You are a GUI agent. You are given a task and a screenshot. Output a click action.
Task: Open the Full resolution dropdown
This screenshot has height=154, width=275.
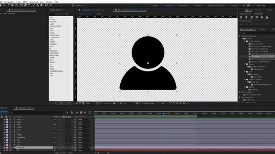(129, 104)
